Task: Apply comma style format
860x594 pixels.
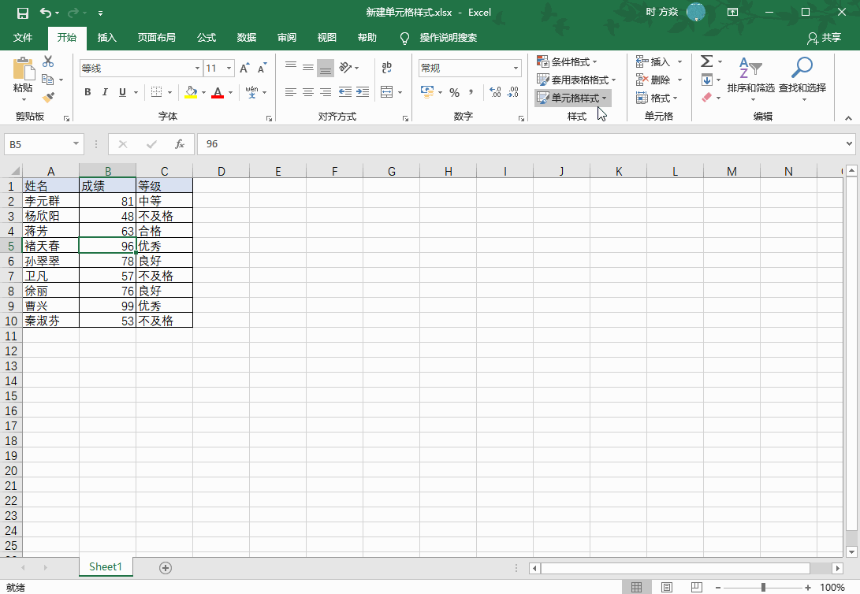Action: [471, 93]
